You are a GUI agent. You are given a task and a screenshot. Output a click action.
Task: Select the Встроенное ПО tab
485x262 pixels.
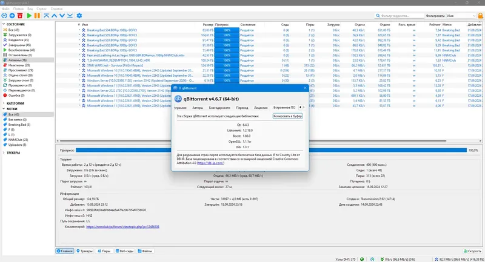(284, 107)
